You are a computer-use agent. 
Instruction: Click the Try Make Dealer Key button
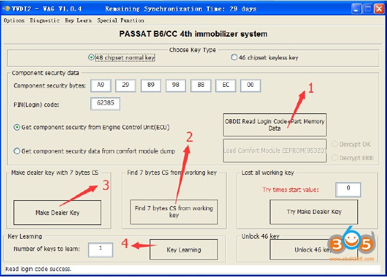(314, 212)
